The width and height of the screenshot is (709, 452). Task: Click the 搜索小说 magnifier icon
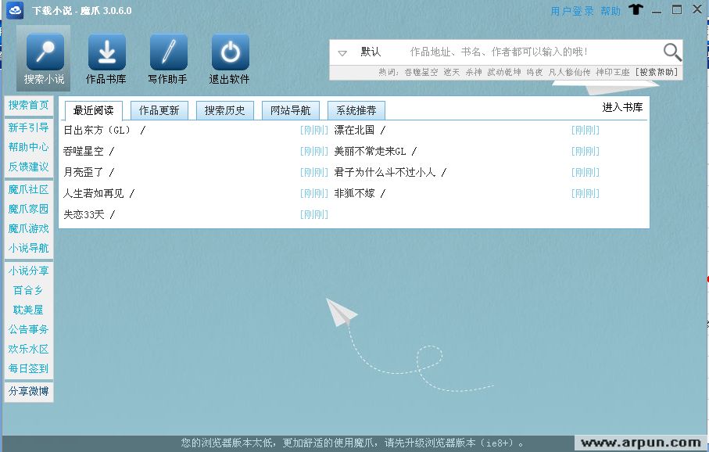coord(45,52)
